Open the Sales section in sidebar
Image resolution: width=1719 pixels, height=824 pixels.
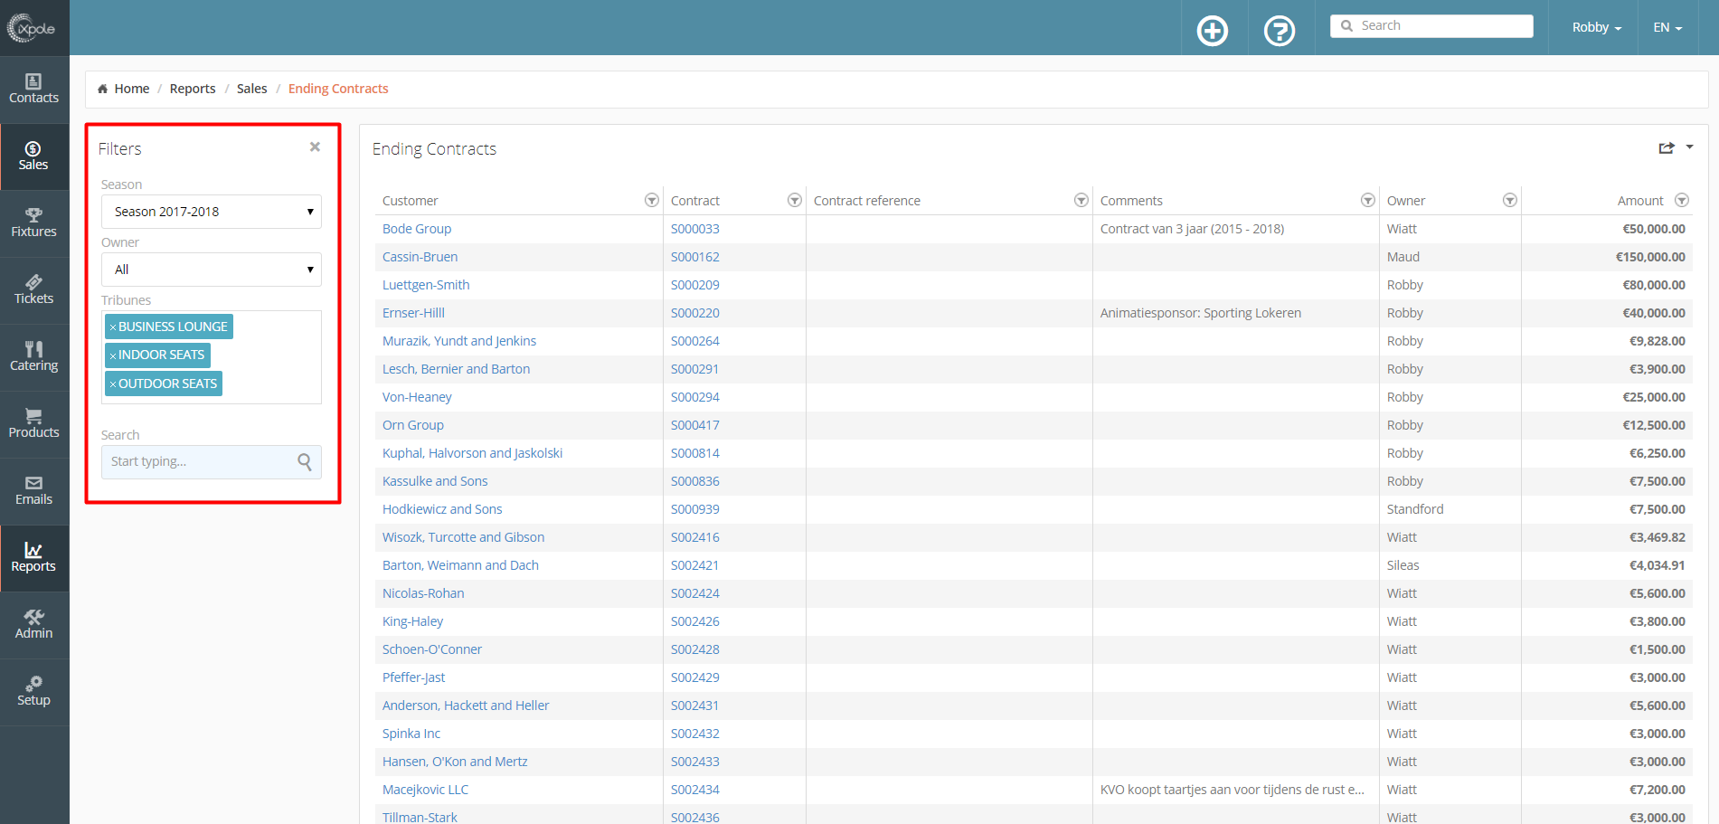[33, 156]
